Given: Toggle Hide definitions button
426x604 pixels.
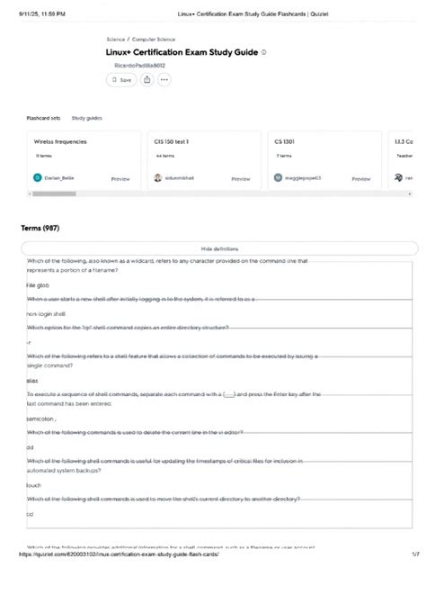Looking at the screenshot, I should pyautogui.click(x=219, y=248).
